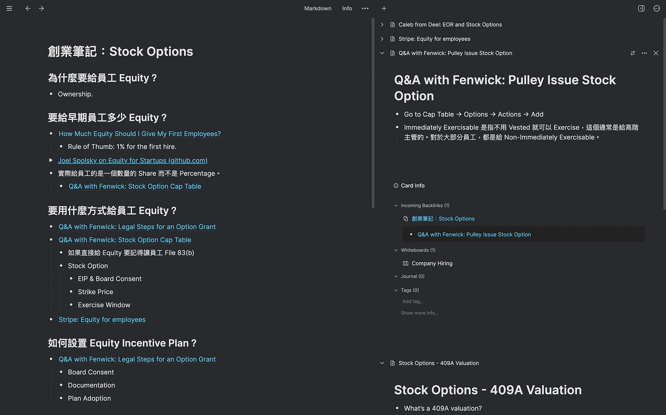Navigate forward with the right arrow
Viewport: 666px width, 415px height.
(x=41, y=8)
